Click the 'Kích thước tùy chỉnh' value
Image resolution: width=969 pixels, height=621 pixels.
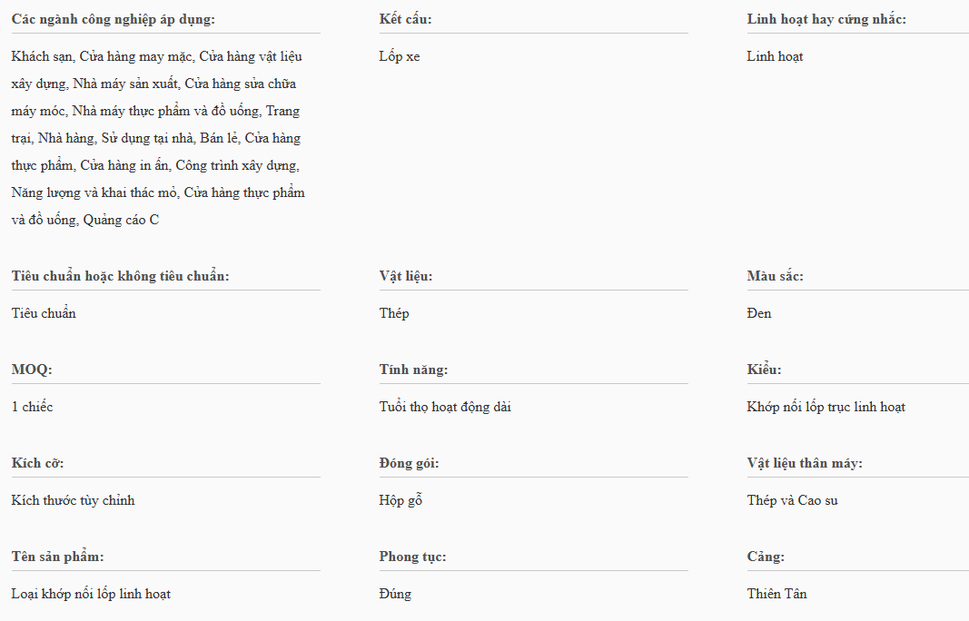pyautogui.click(x=74, y=500)
